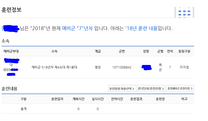Viewport: 208px width, 121px height.
Task: Click the 미지정 cell value
Action: (x=184, y=67)
